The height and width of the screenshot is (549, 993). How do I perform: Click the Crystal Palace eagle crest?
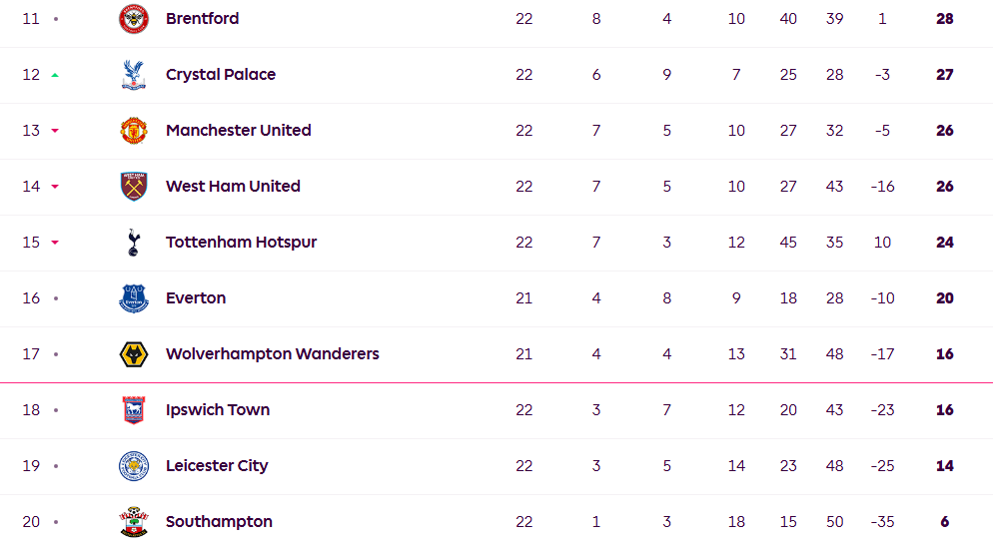(x=134, y=75)
